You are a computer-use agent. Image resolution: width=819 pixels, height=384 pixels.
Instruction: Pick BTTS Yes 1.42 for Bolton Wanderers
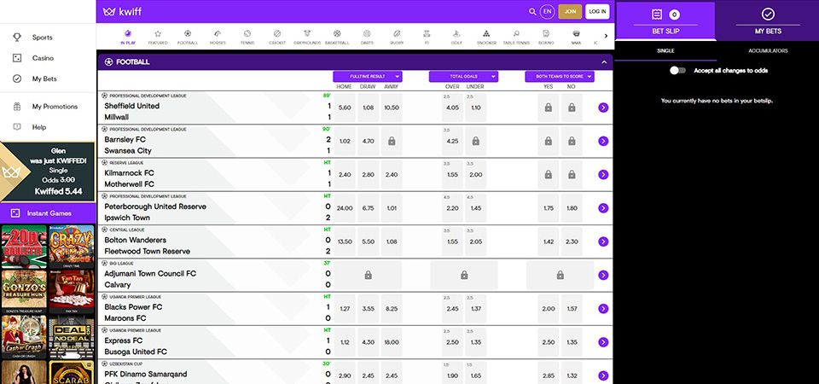coord(549,241)
